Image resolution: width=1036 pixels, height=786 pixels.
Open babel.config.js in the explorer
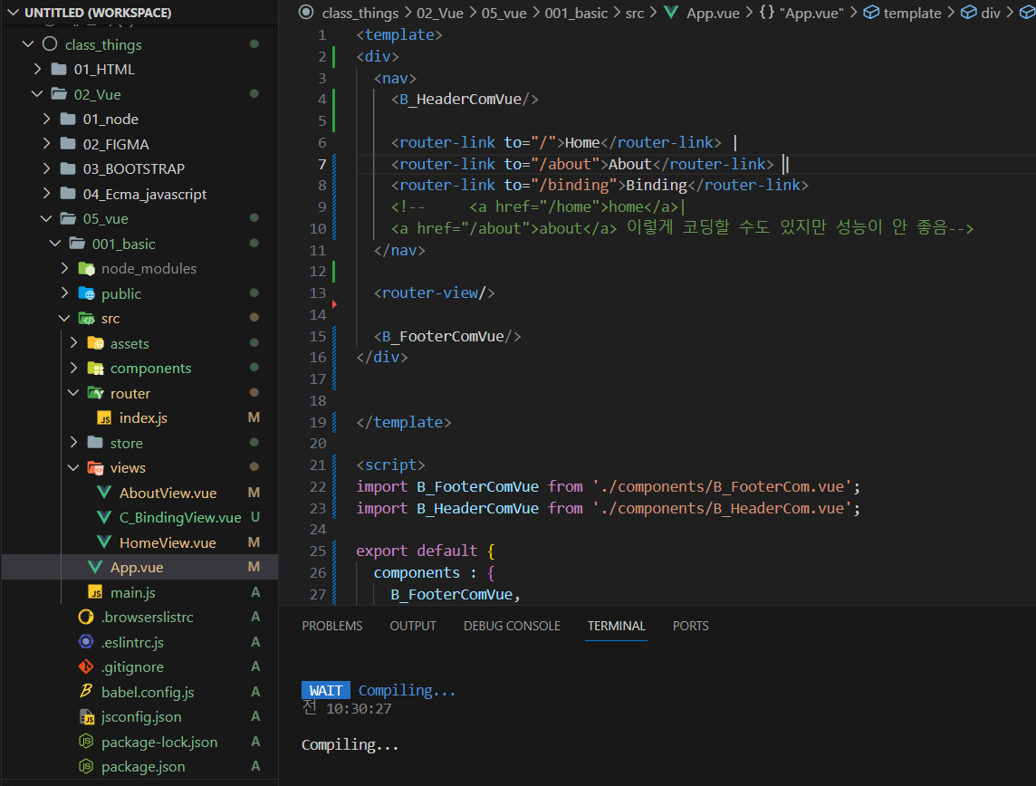[148, 692]
